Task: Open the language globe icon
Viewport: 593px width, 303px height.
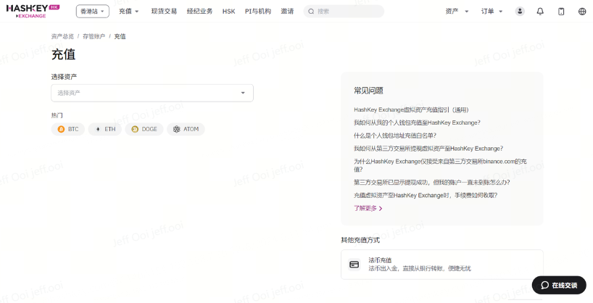Action: tap(582, 12)
